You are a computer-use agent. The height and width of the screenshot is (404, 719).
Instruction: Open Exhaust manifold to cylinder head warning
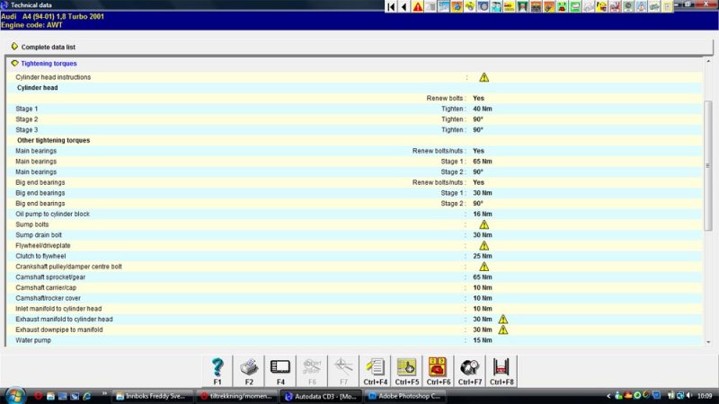[x=503, y=319]
